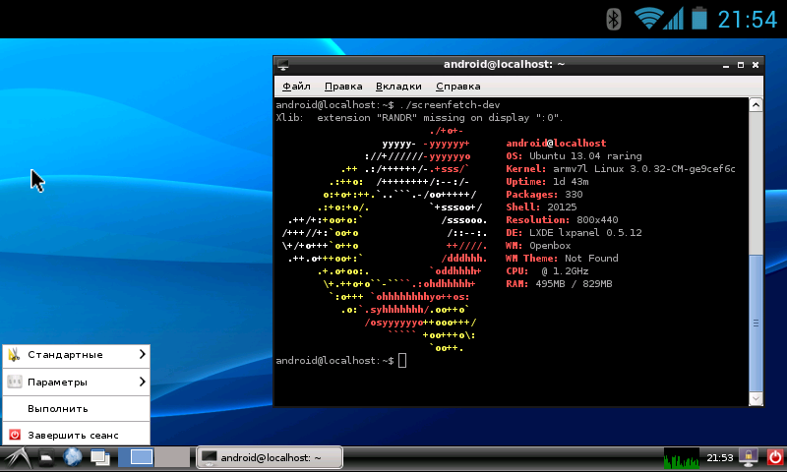Switch to the first workspace in the pager
The height and width of the screenshot is (472, 787).
pyautogui.click(x=137, y=457)
